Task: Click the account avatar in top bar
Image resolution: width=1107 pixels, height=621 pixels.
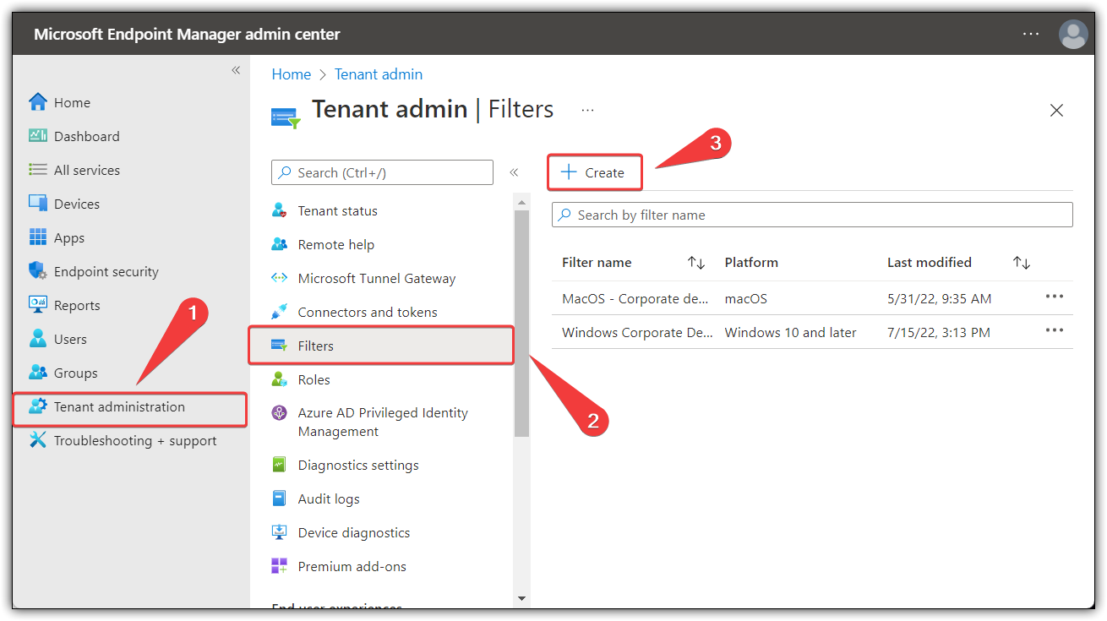Action: (1072, 34)
